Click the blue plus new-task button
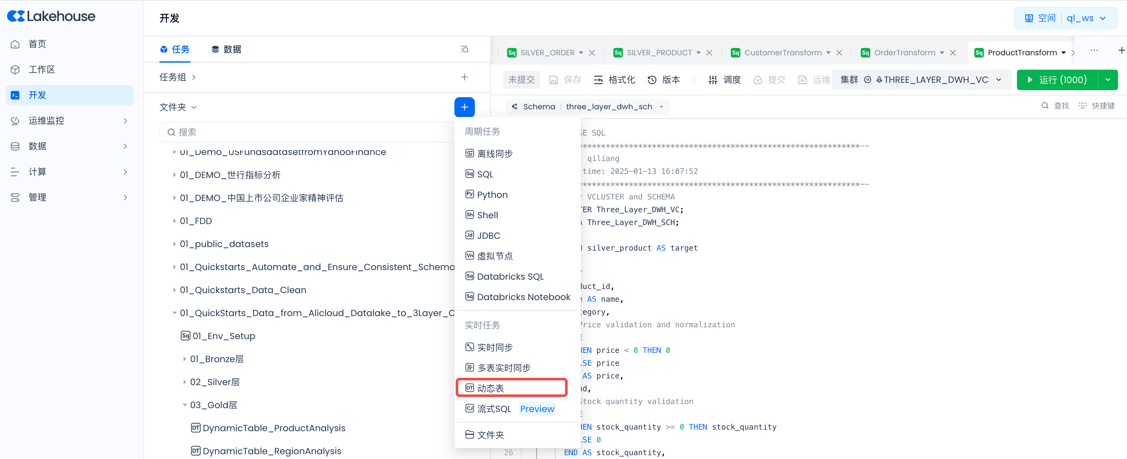 tap(464, 107)
